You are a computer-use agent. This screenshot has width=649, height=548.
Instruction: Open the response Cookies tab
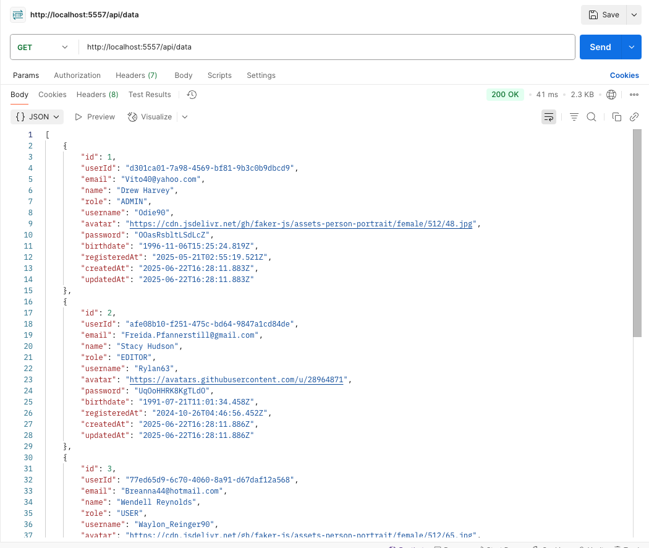pos(52,95)
